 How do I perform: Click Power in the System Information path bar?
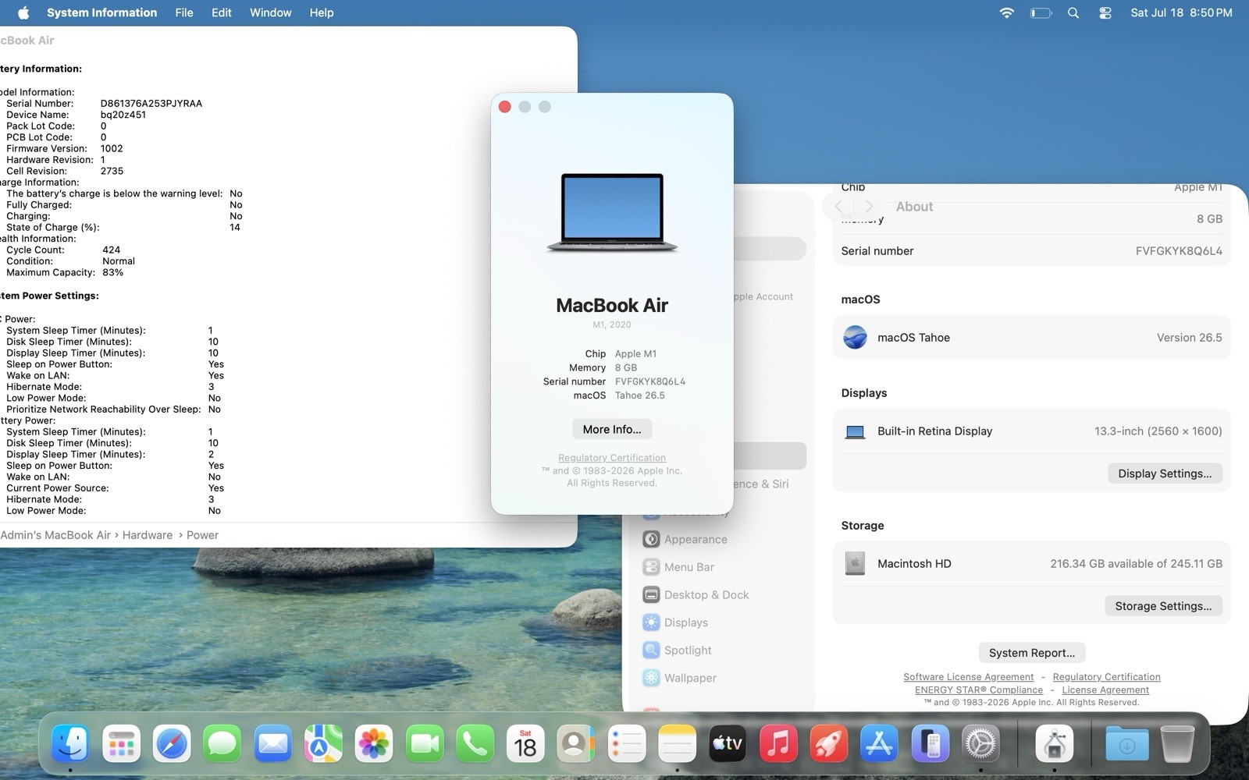coord(202,535)
